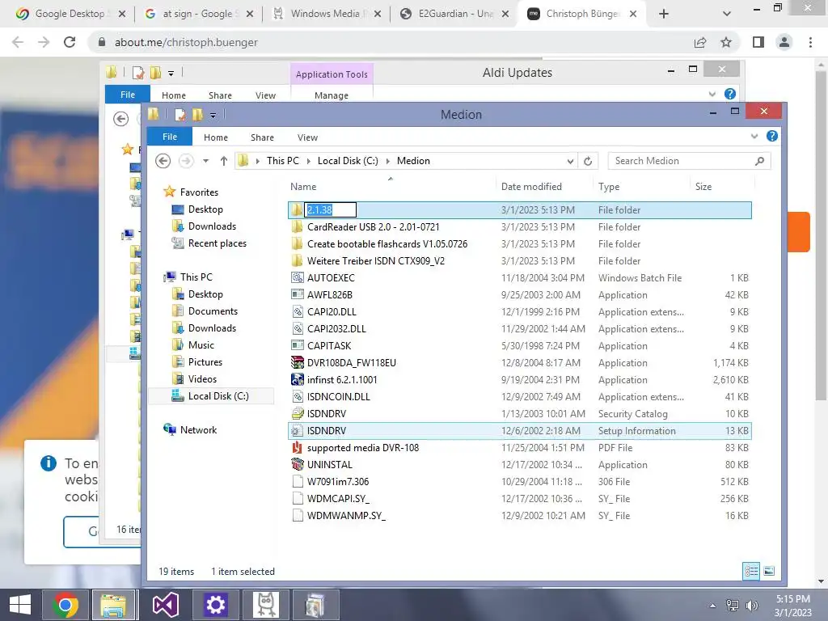Go up one folder level in Medion

[x=224, y=161]
